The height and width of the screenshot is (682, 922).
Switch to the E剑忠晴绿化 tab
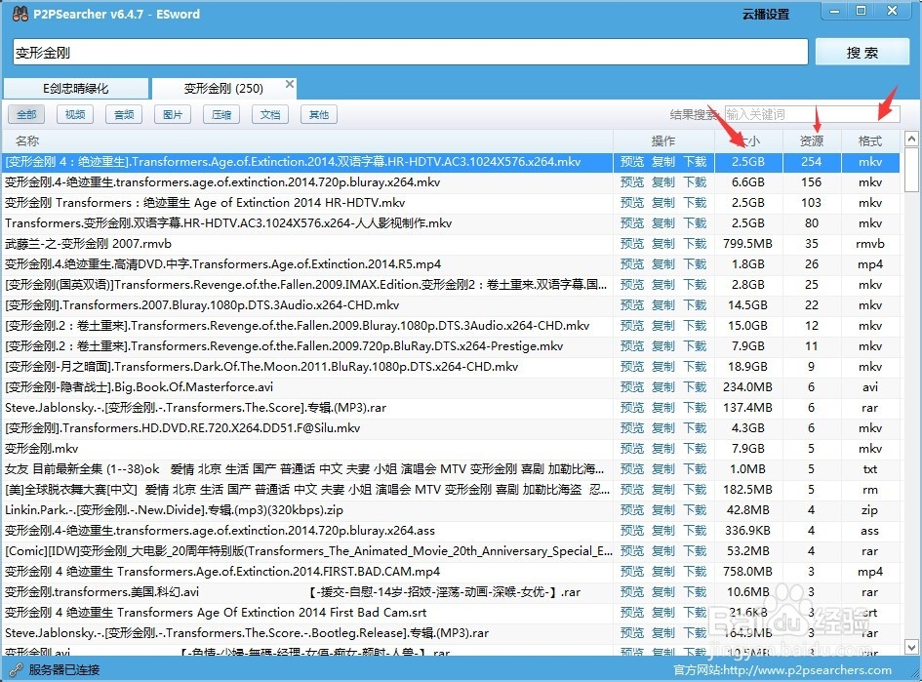pos(76,89)
